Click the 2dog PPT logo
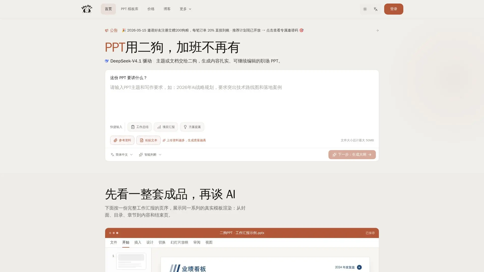484x272 pixels. (x=87, y=9)
